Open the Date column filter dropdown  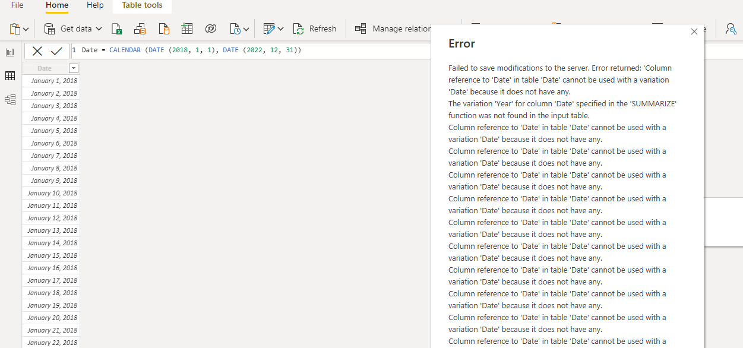tap(74, 68)
